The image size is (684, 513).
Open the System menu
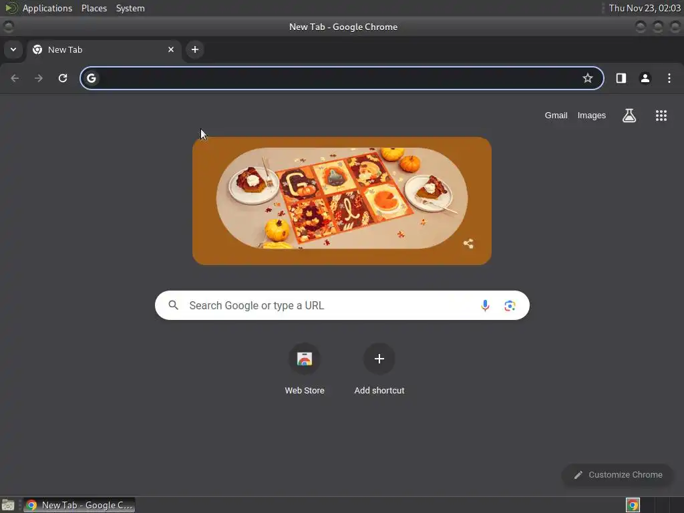tap(130, 8)
